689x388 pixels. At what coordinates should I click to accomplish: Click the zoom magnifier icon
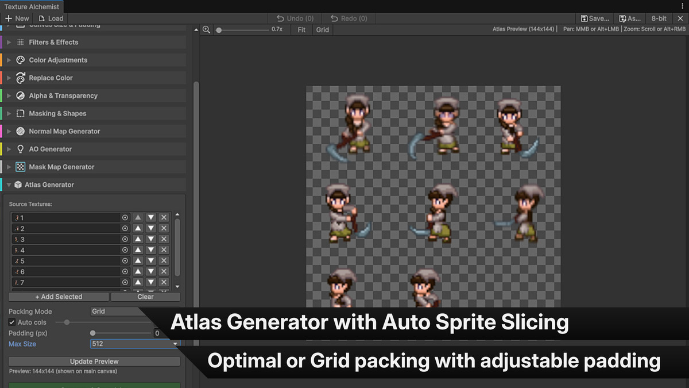coord(206,29)
